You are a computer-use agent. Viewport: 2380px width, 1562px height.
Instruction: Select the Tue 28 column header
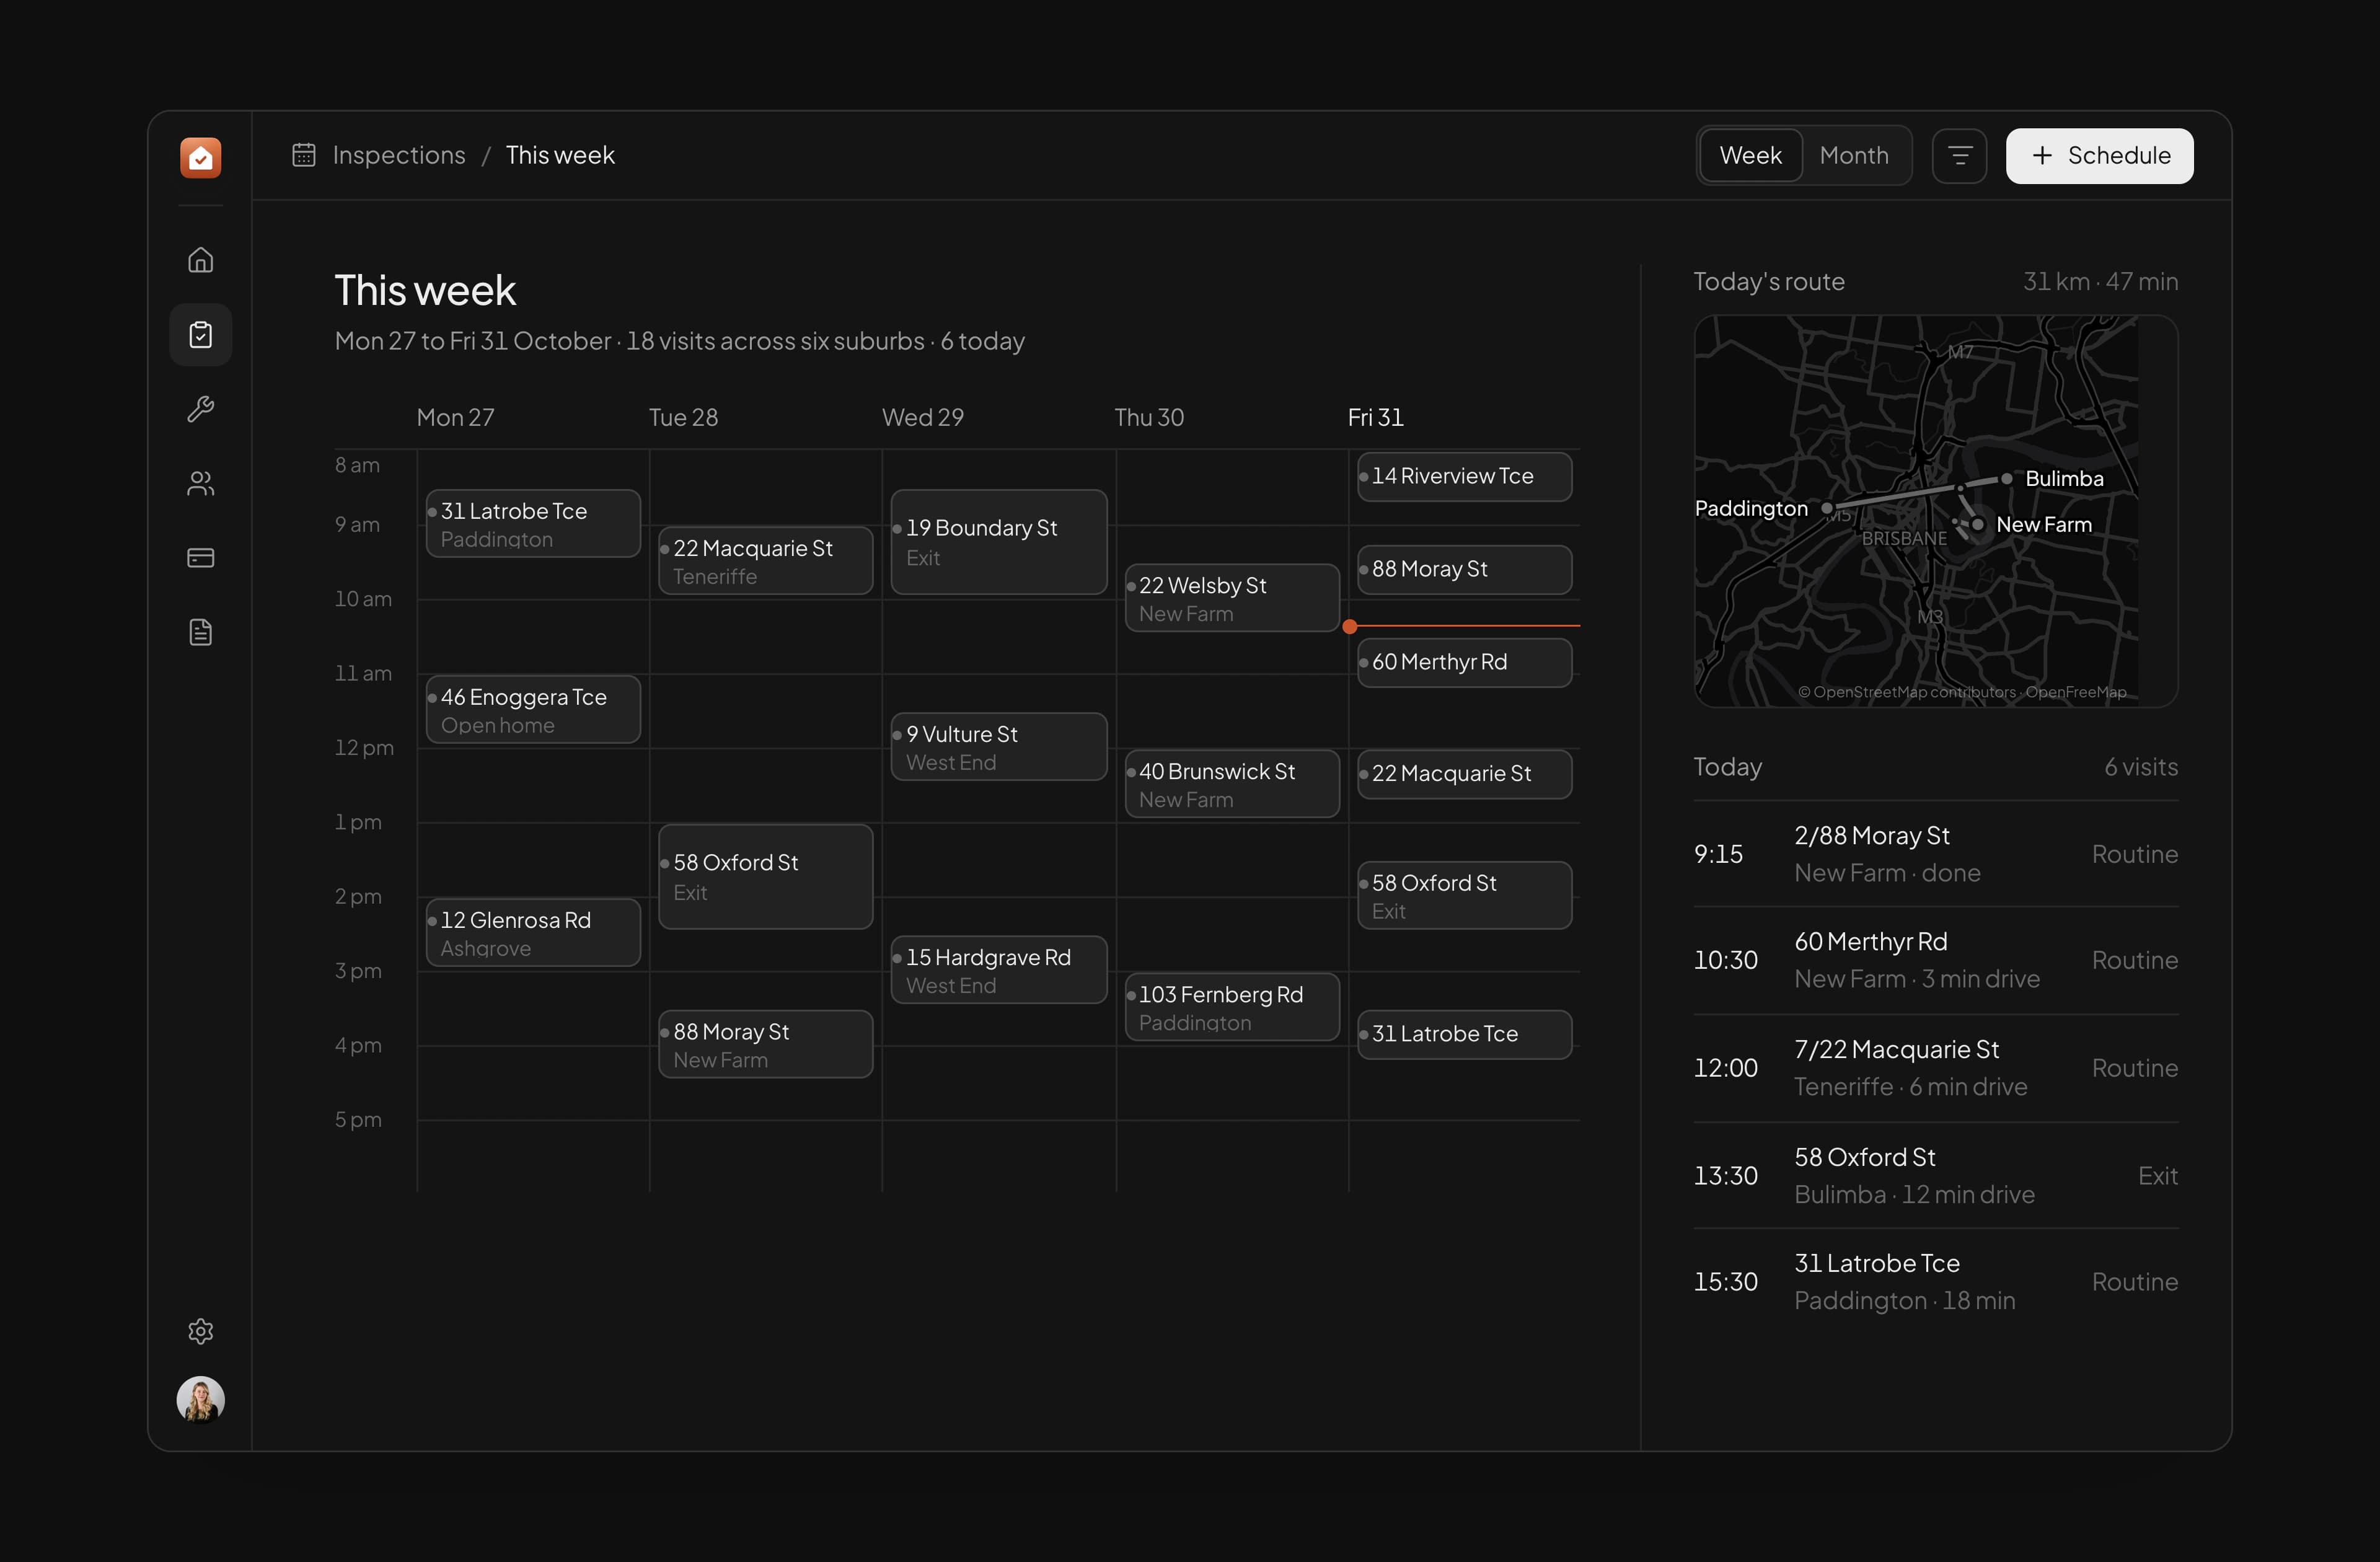(683, 417)
